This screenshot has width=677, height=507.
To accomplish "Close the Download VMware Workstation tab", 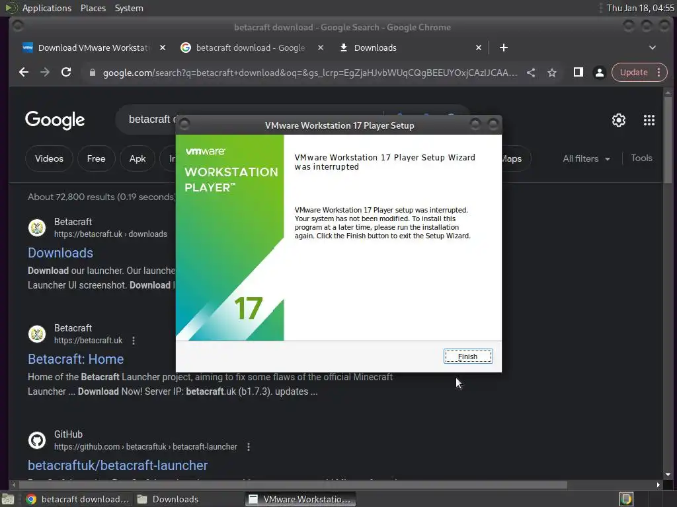I will coord(163,48).
